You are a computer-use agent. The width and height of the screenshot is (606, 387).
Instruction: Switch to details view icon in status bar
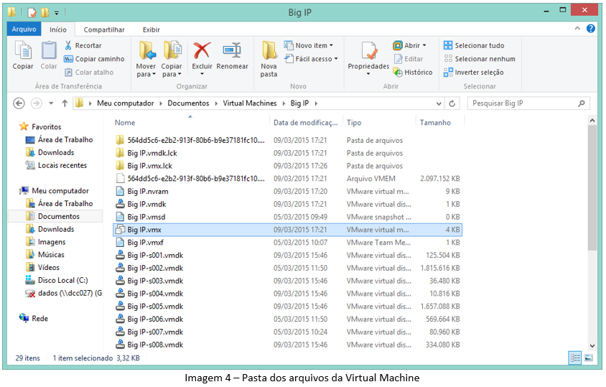(x=575, y=358)
